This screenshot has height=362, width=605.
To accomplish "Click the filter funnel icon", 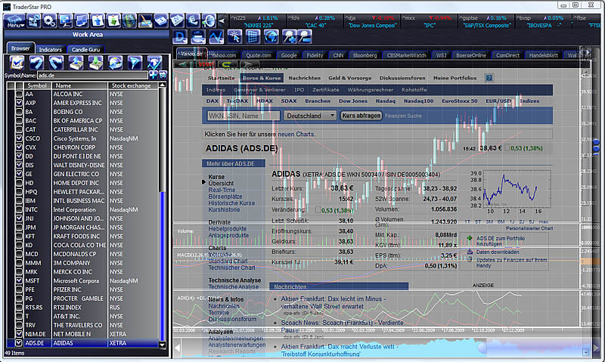I will point(135,63).
